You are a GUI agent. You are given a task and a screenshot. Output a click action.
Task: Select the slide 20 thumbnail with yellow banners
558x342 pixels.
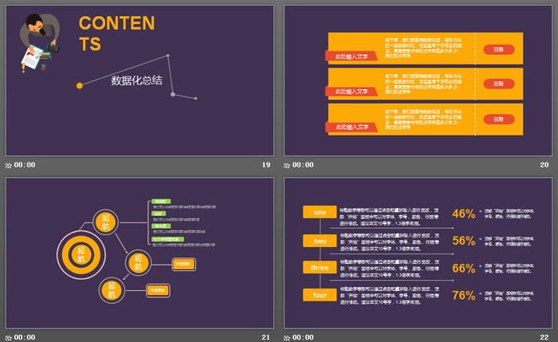click(x=418, y=80)
